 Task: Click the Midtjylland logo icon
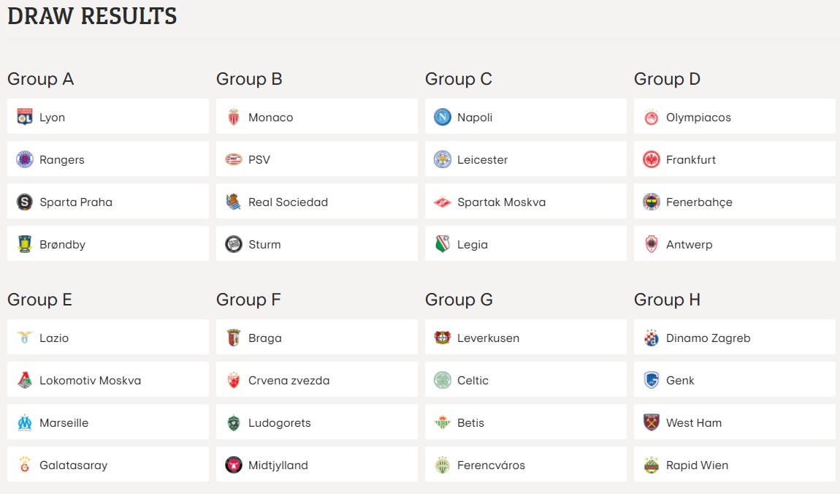[x=234, y=465]
